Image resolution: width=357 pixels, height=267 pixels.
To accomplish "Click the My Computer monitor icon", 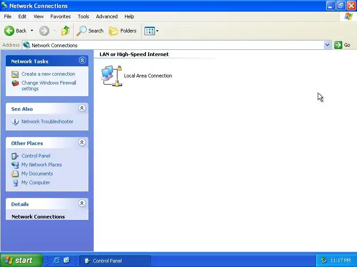I will pyautogui.click(x=15, y=183).
